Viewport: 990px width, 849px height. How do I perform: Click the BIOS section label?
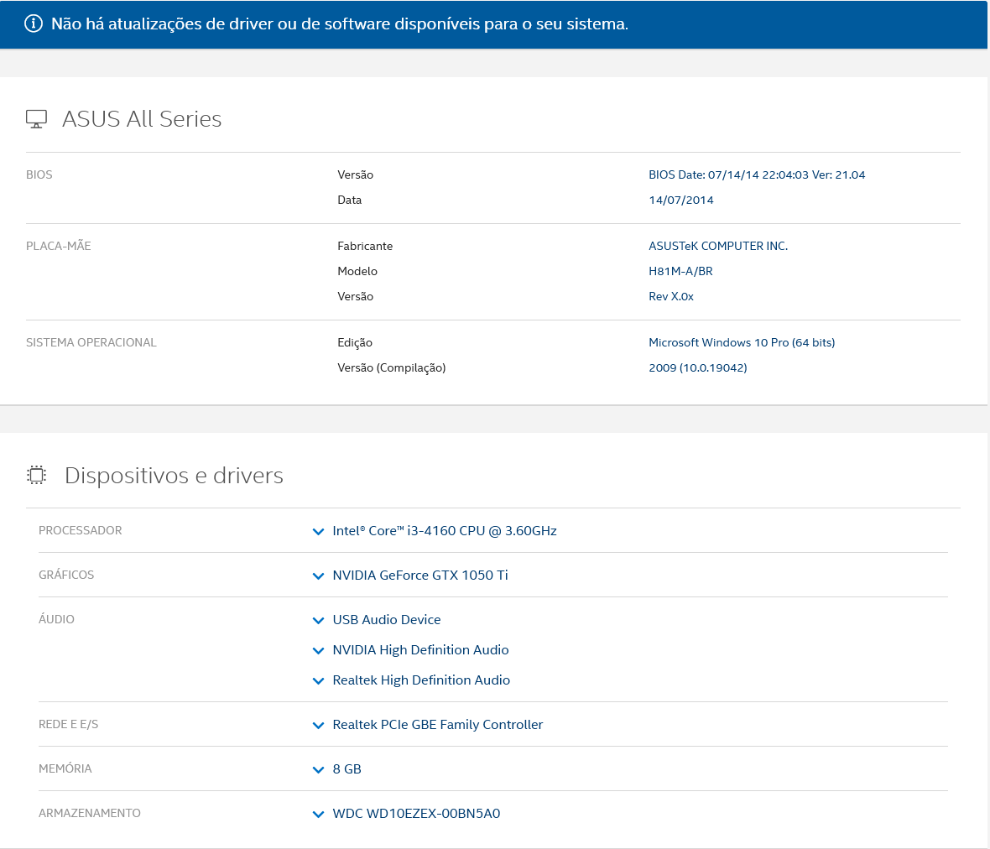pos(39,174)
